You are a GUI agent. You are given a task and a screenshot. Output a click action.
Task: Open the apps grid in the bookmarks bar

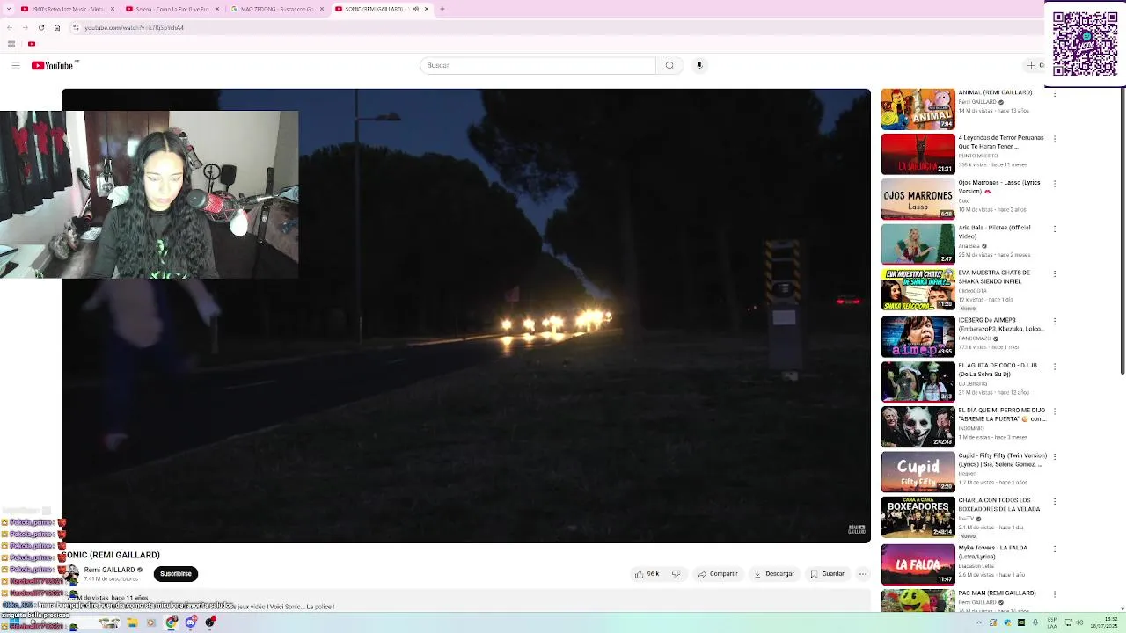tap(11, 44)
